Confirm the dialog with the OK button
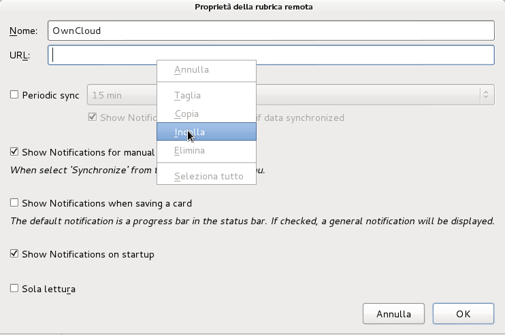Viewport: 505px width, 335px height. pyautogui.click(x=463, y=314)
